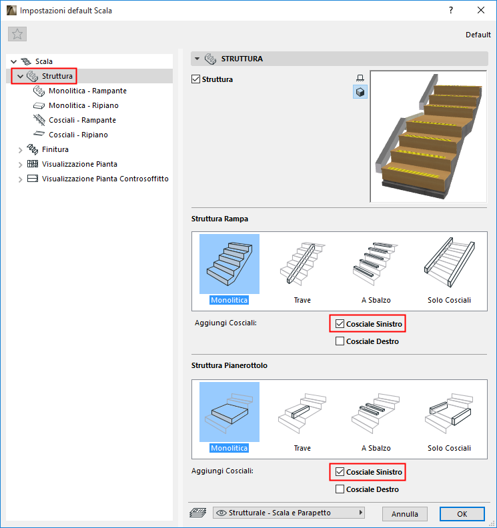Screen dimensions: 497x528
Task: Click the help question mark
Action: coord(451,10)
